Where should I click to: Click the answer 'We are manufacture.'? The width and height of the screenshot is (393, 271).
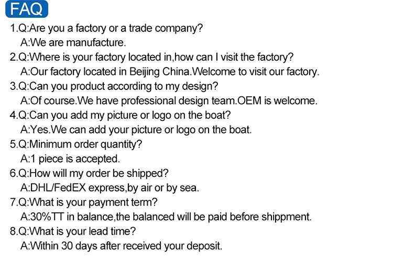[73, 43]
